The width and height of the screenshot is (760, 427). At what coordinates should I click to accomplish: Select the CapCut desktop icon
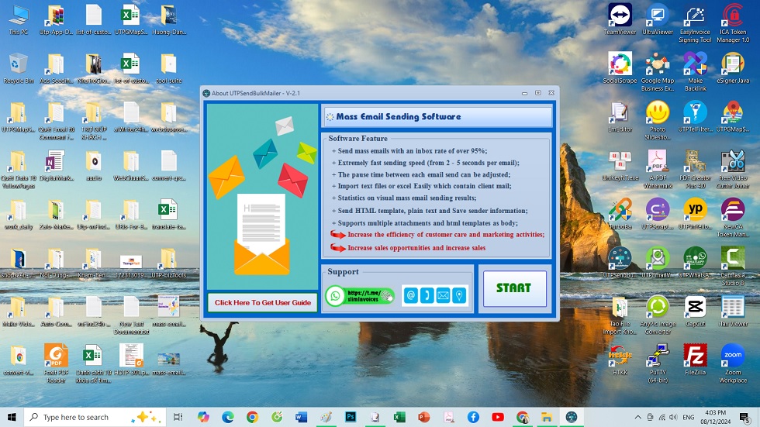pyautogui.click(x=695, y=311)
